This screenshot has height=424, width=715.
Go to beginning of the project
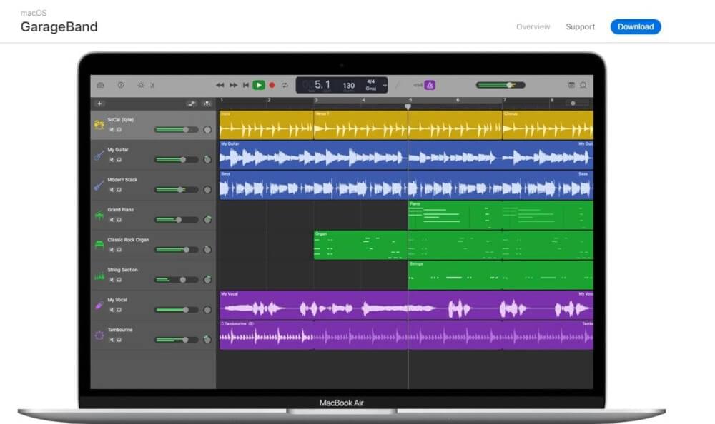[x=246, y=85]
